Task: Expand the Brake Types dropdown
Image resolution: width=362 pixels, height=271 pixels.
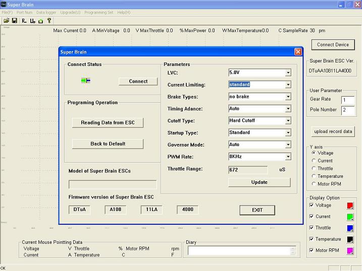Action: click(288, 97)
